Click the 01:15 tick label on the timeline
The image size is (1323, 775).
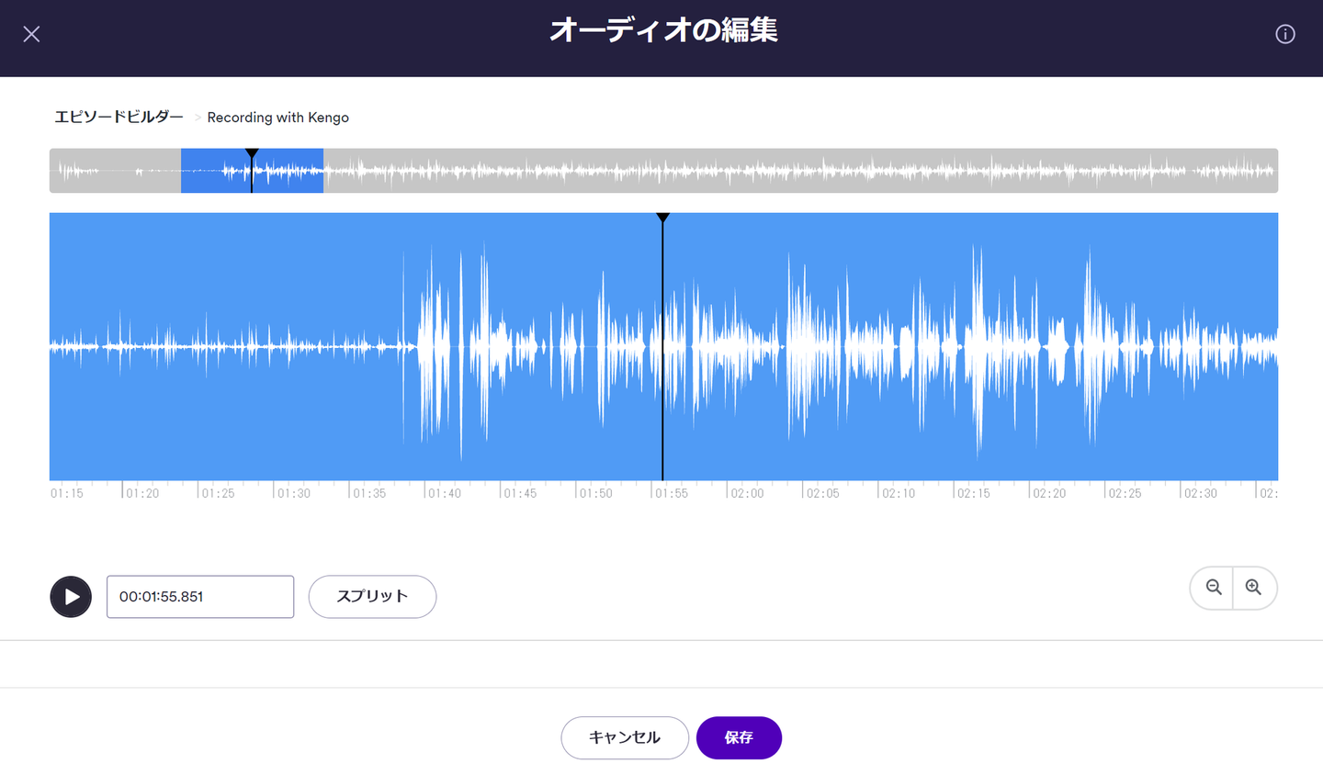coord(67,493)
